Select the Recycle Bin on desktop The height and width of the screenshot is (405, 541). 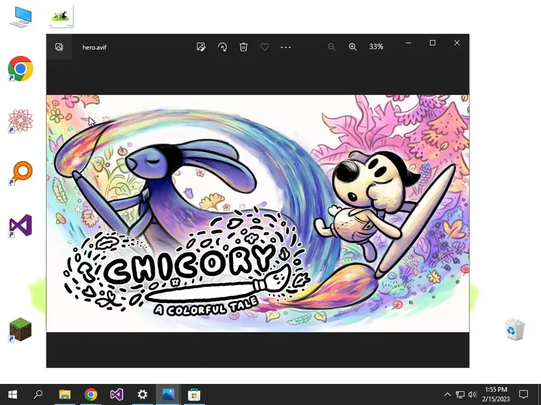[515, 330]
